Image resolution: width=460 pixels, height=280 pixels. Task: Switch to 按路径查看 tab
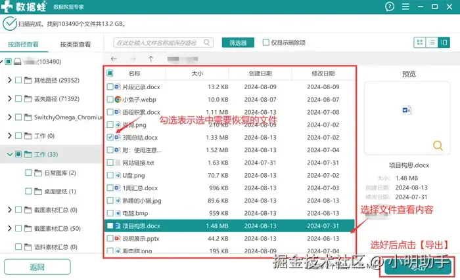(x=23, y=45)
